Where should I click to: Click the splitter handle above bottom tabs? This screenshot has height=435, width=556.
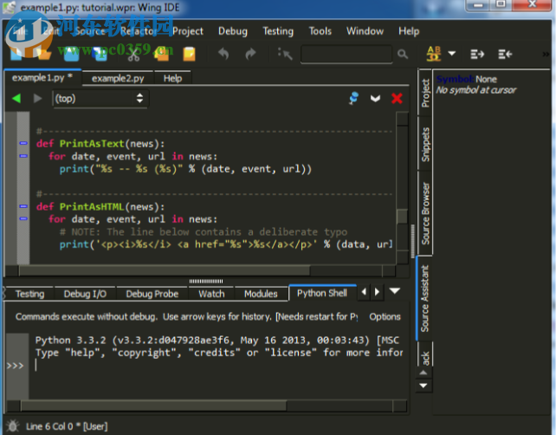point(206,281)
